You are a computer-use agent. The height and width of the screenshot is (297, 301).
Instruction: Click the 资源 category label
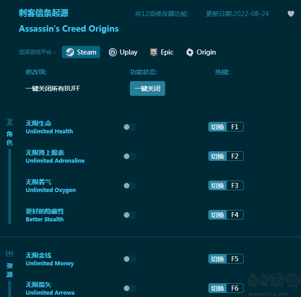click(x=9, y=270)
